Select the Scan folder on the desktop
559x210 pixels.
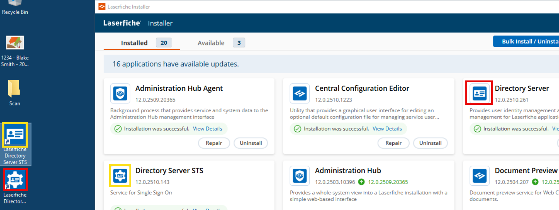pyautogui.click(x=15, y=93)
